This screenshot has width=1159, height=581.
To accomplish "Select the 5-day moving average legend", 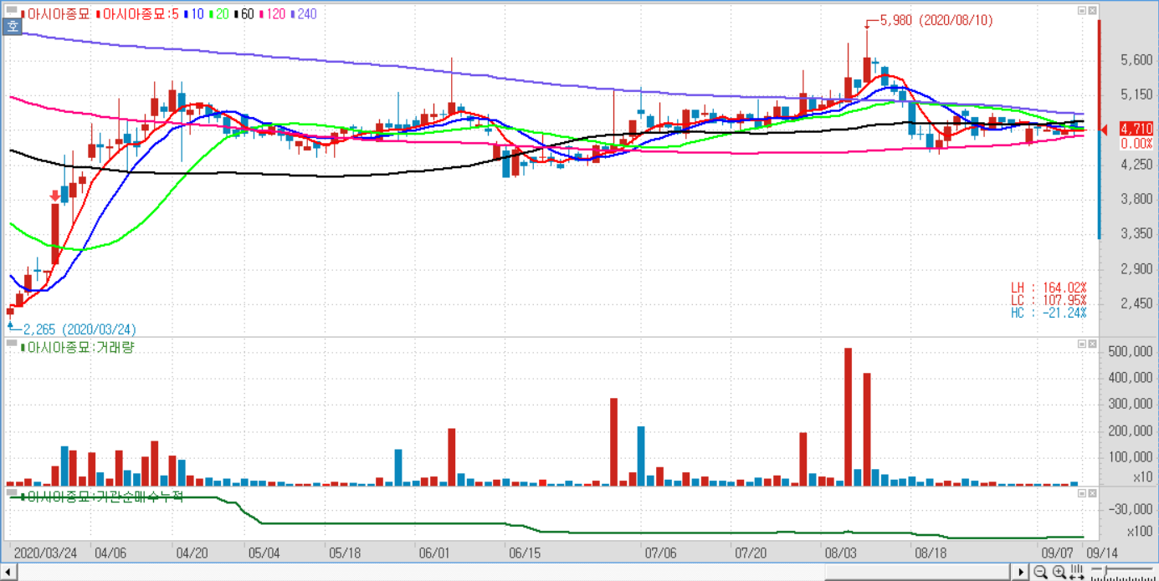I will 139,14.
